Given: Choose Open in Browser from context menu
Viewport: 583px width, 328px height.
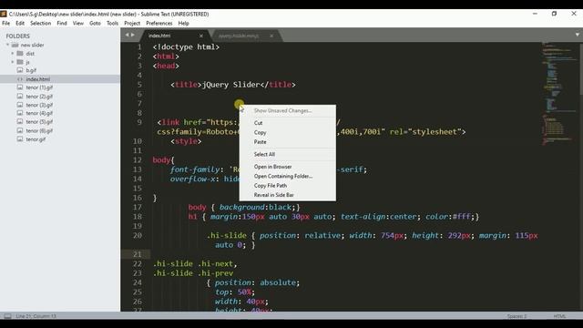Looking at the screenshot, I should coord(272,167).
